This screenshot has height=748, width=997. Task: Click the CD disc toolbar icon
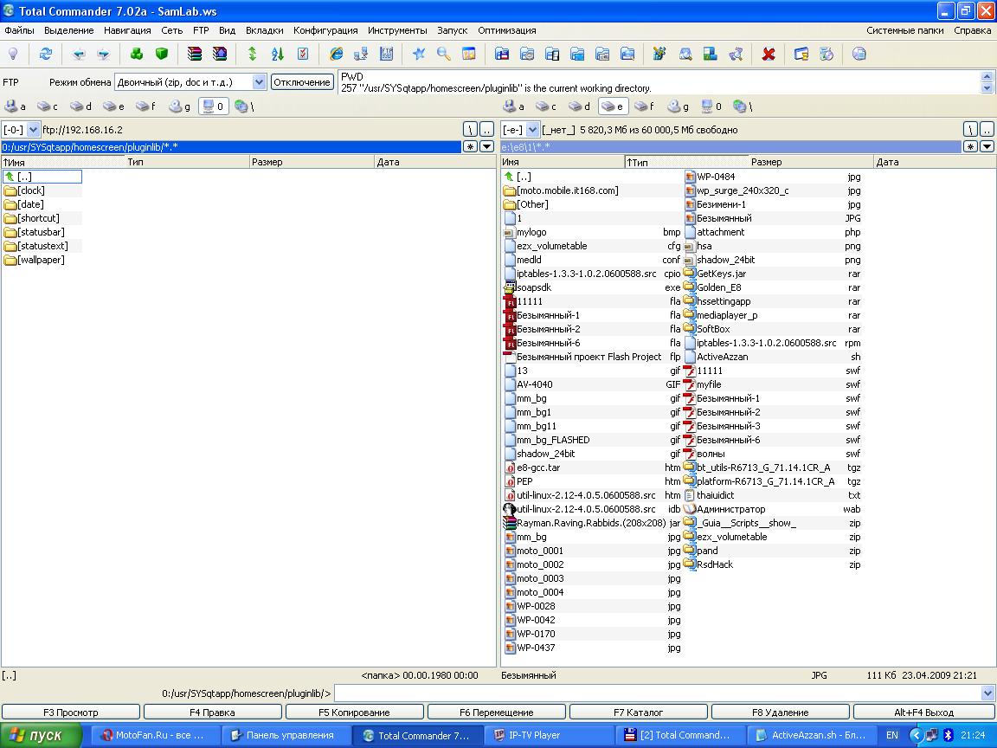[x=859, y=54]
